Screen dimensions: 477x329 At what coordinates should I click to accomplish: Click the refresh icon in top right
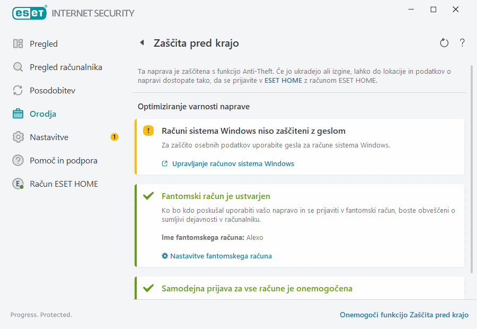[444, 43]
